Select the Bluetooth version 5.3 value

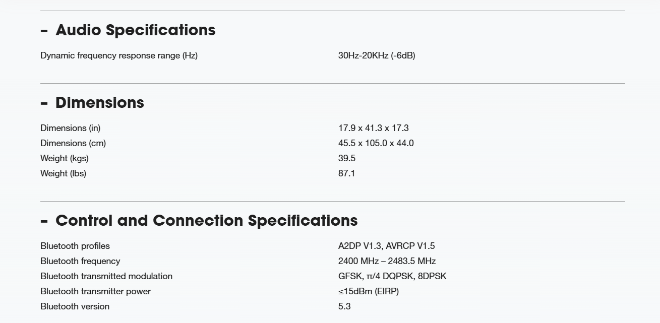tap(344, 306)
